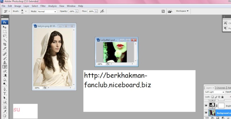Screen dimensions: 231x119
Task: Toggle the palettes panel button
Action: click(163, 11)
